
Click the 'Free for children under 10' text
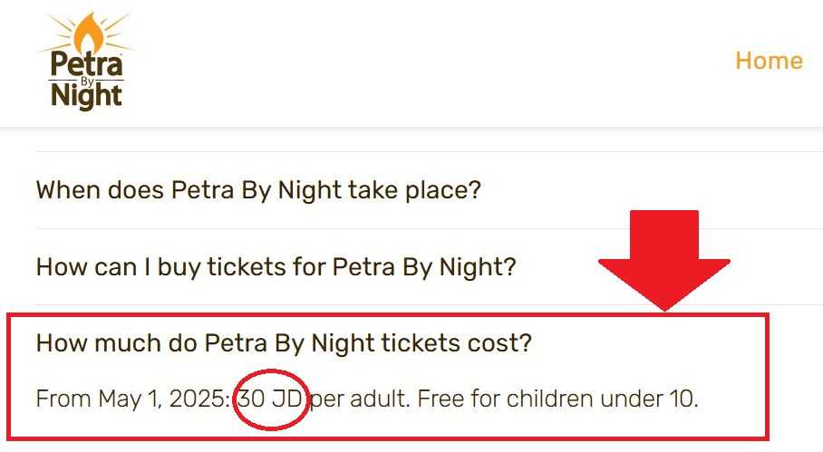[557, 399]
